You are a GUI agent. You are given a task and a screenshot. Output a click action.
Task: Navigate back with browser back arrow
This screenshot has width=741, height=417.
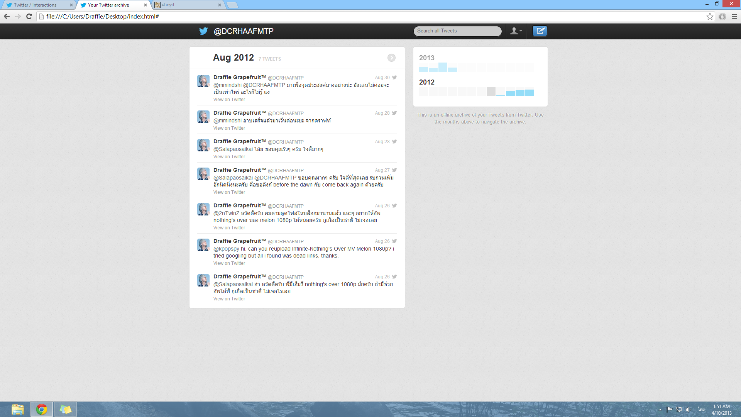7,16
